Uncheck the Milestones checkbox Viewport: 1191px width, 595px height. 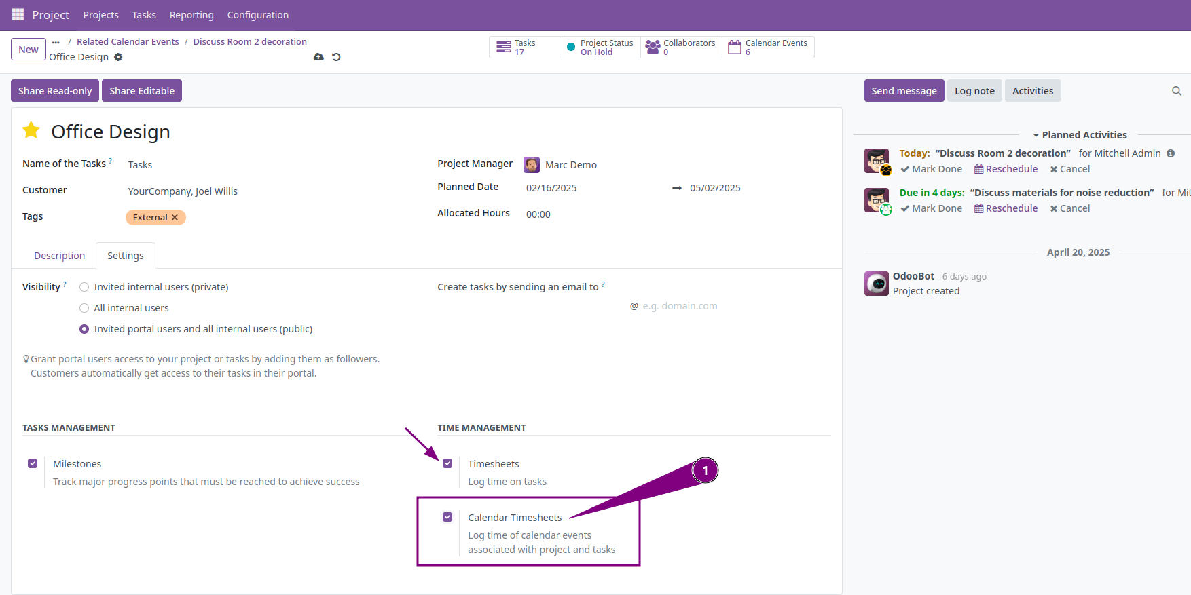click(33, 463)
